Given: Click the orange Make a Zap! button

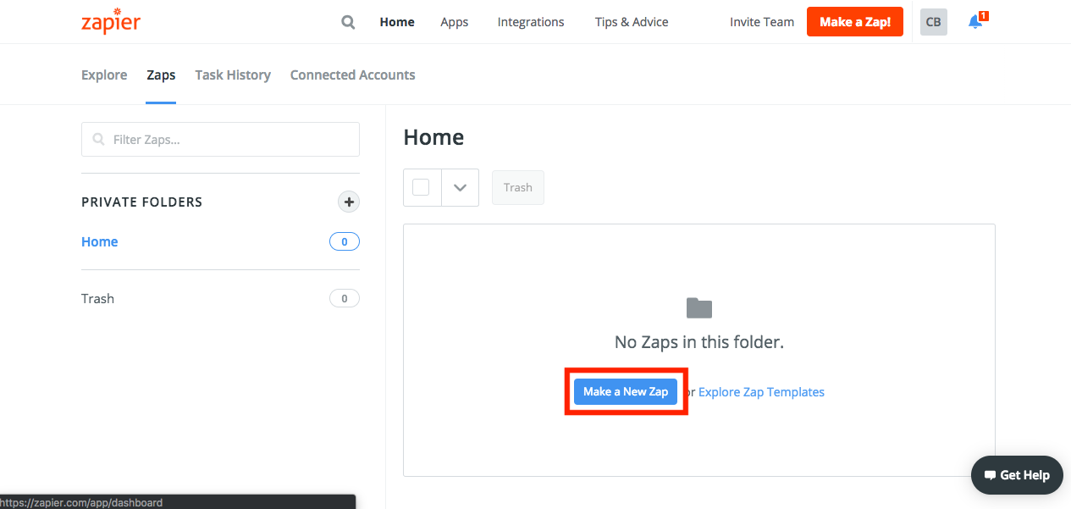Looking at the screenshot, I should point(855,22).
